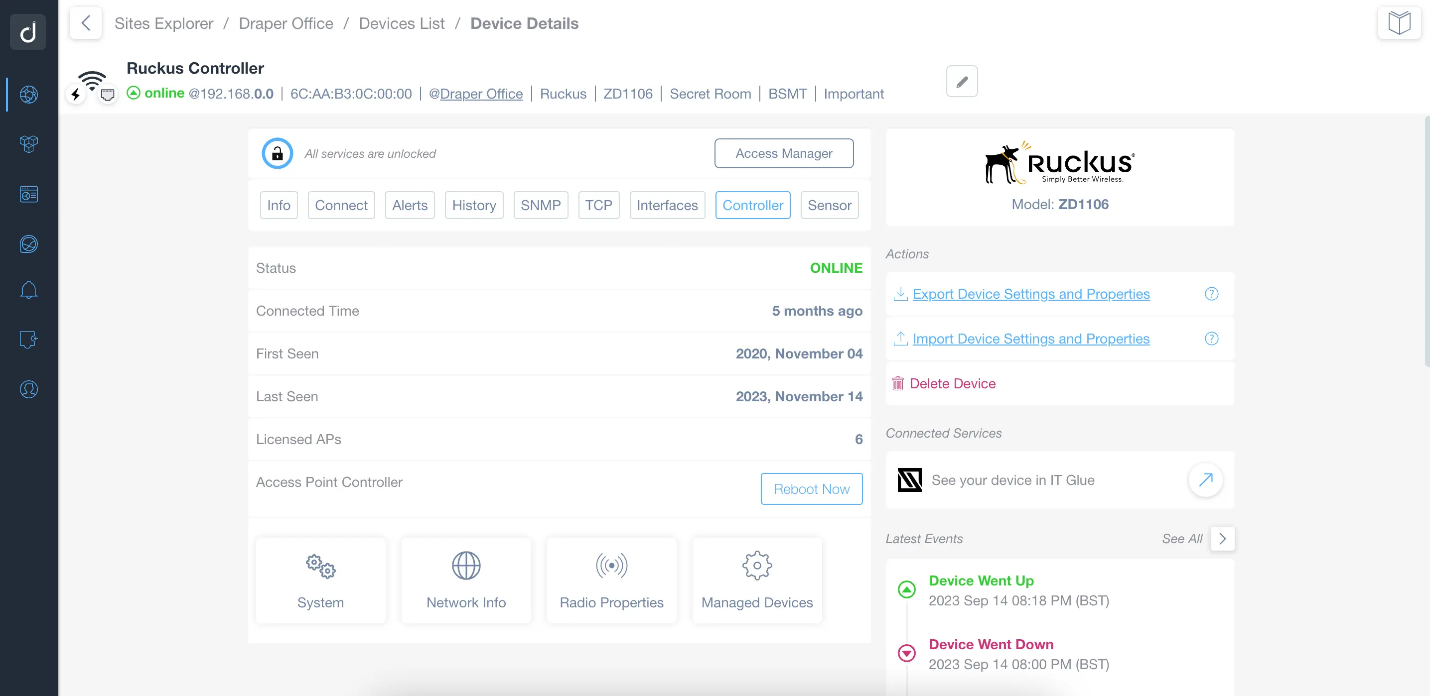Click the page vertical scrollbar
Screen dimensions: 1430x696
pyautogui.click(x=1427, y=241)
